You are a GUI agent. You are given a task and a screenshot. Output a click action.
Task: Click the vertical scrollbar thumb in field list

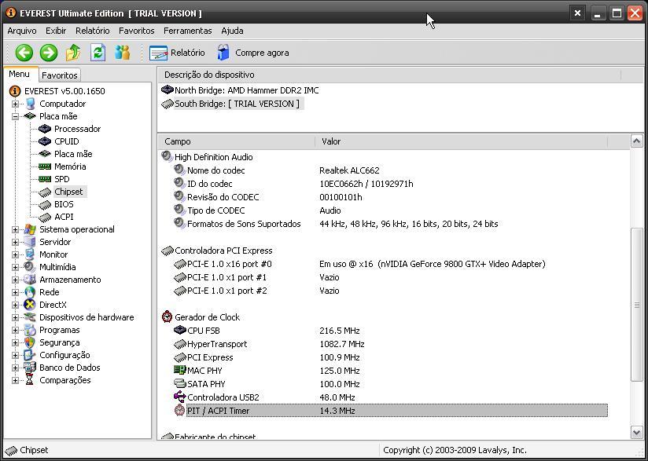pos(637,305)
